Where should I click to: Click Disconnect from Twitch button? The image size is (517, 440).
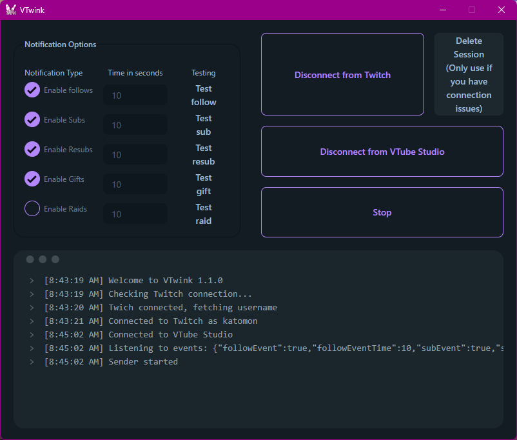(x=342, y=75)
